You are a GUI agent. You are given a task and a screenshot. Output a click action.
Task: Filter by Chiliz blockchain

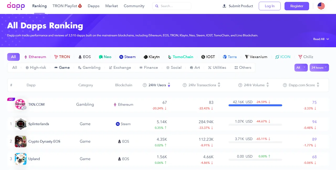pyautogui.click(x=306, y=57)
